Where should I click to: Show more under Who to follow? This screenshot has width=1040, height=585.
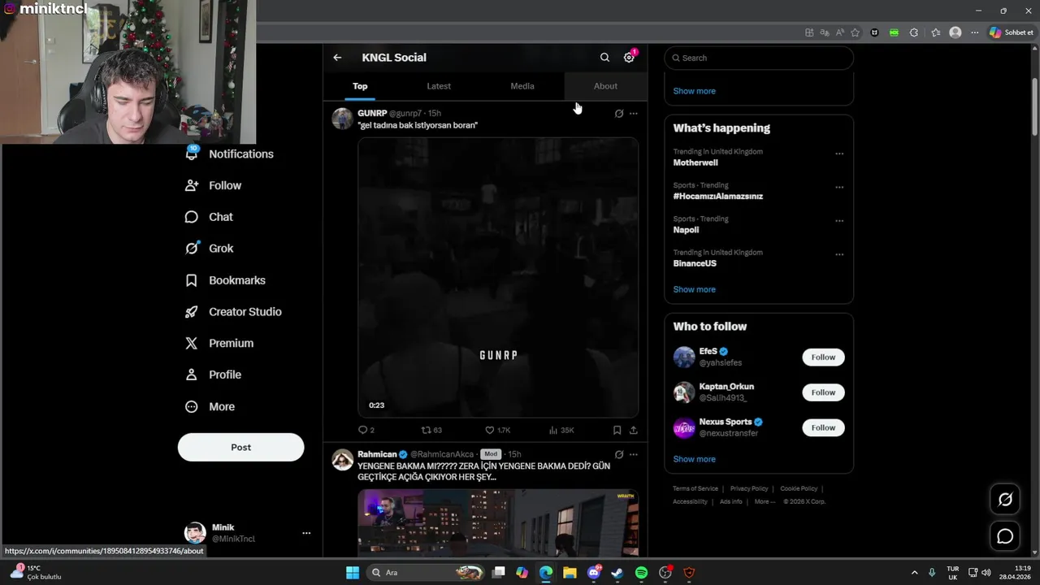click(x=694, y=459)
